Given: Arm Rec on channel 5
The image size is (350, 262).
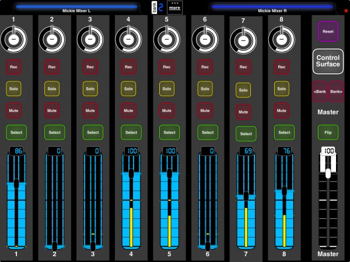Looking at the screenshot, I should 167,67.
